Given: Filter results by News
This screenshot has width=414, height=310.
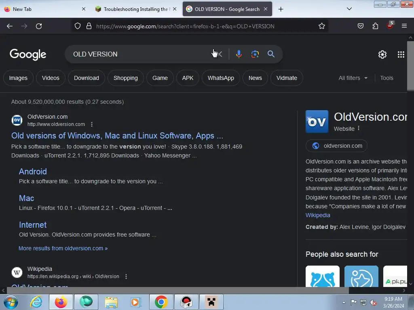Looking at the screenshot, I should click(x=256, y=78).
